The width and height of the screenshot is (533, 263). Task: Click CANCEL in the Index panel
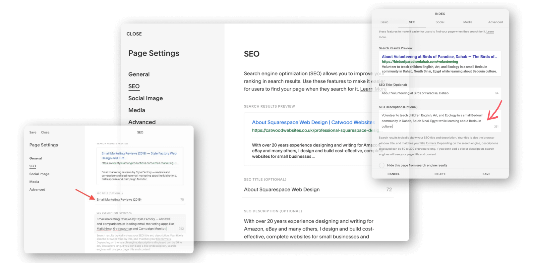pos(393,174)
